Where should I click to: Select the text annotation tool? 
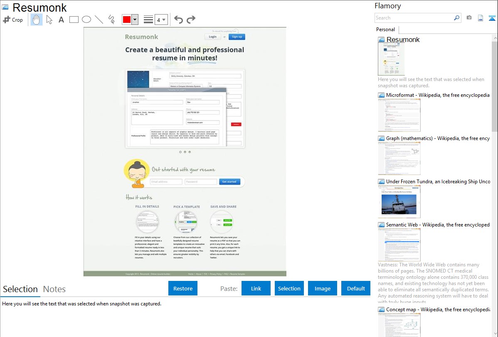pos(61,20)
